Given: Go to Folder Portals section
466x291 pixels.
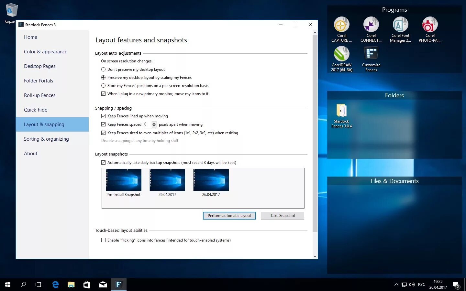Looking at the screenshot, I should 52,81.
